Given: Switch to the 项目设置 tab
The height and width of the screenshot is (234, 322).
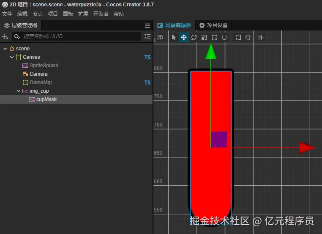Looking at the screenshot, I should click(213, 25).
